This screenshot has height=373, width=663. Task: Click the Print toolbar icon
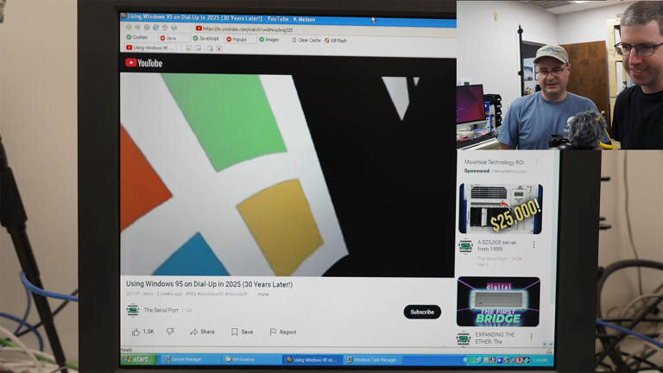tap(174, 27)
